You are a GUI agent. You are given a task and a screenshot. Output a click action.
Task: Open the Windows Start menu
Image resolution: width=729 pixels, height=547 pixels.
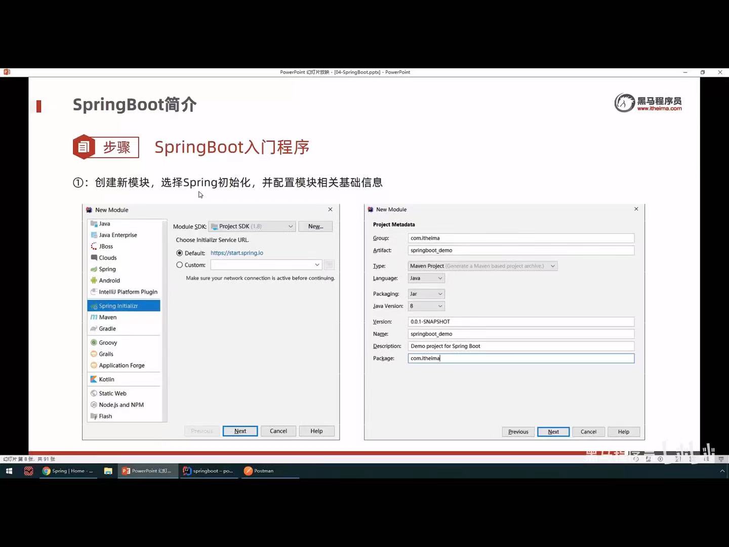pyautogui.click(x=9, y=471)
